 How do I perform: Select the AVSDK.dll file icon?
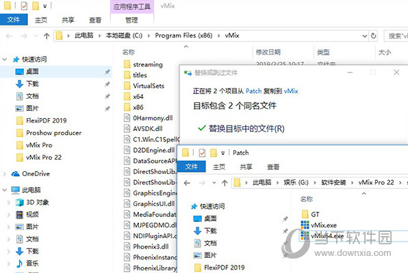pyautogui.click(x=127, y=129)
